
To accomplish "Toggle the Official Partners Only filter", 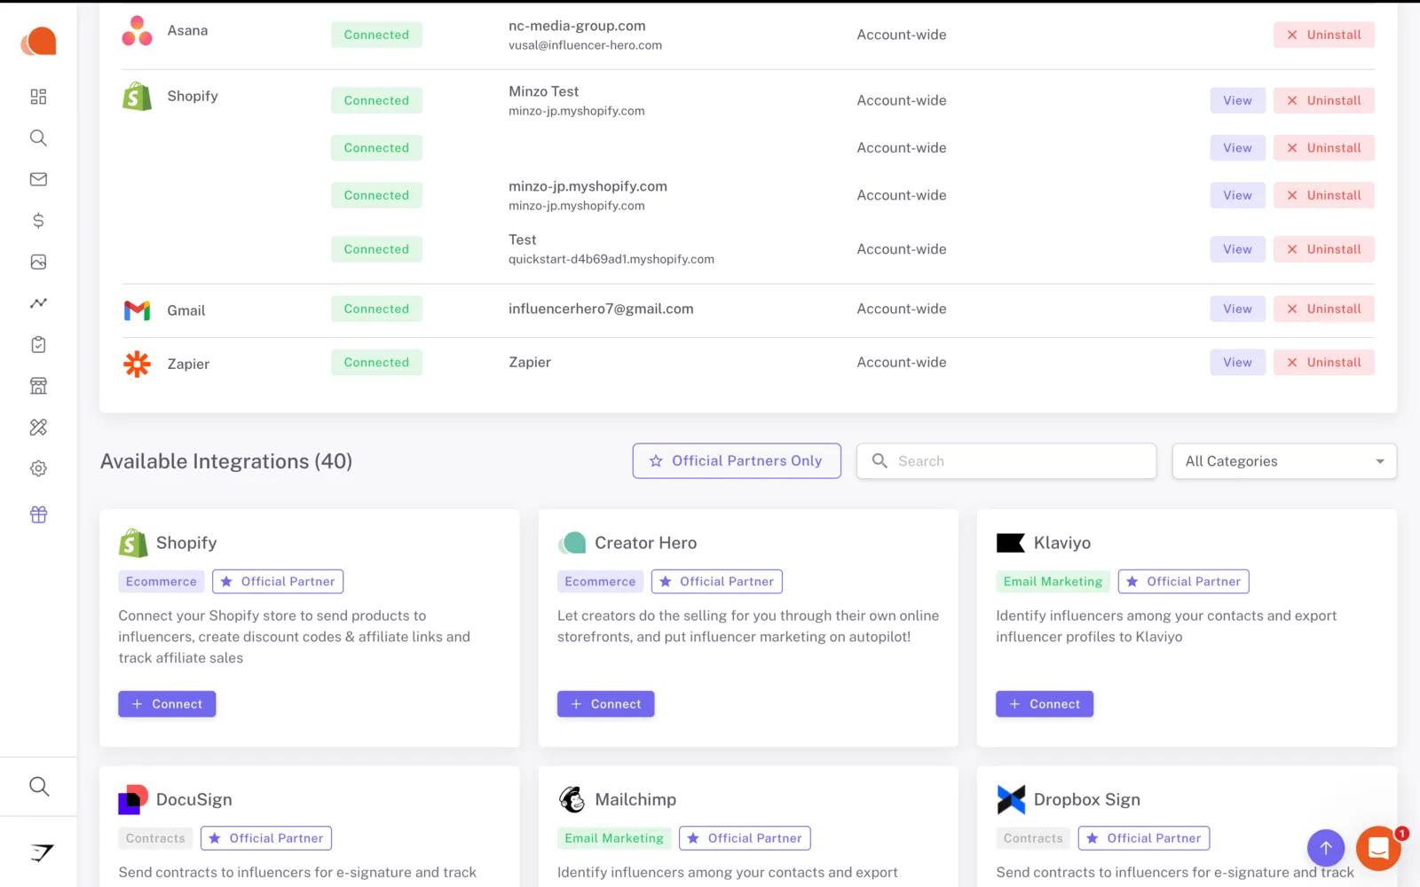I will (x=737, y=461).
